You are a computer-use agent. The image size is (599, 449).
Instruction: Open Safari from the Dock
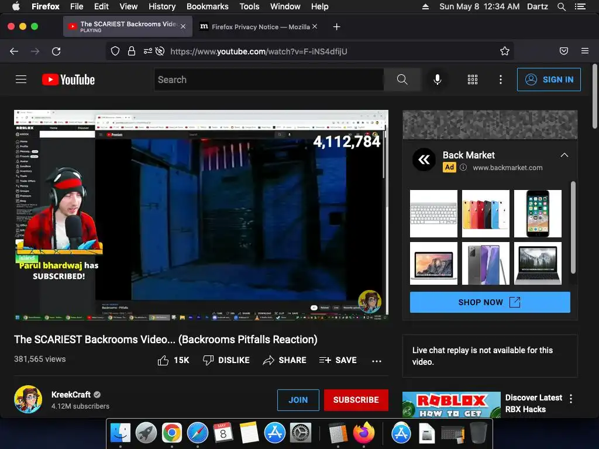[x=198, y=433]
